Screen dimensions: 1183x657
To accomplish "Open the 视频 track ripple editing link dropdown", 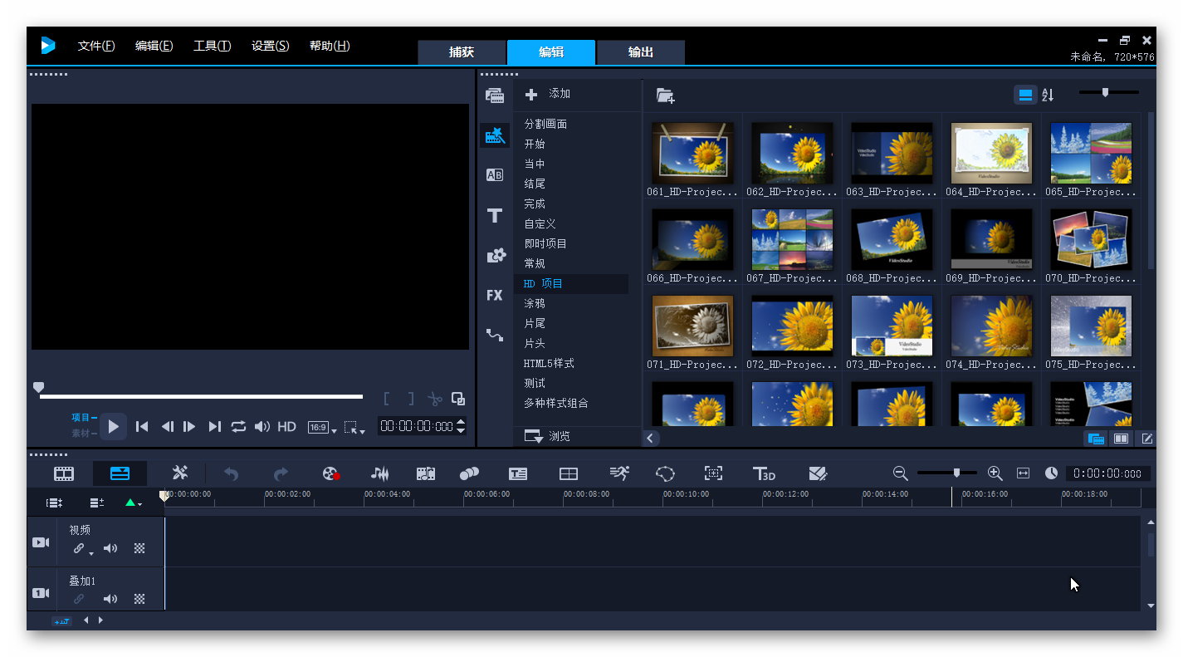I will pos(81,549).
